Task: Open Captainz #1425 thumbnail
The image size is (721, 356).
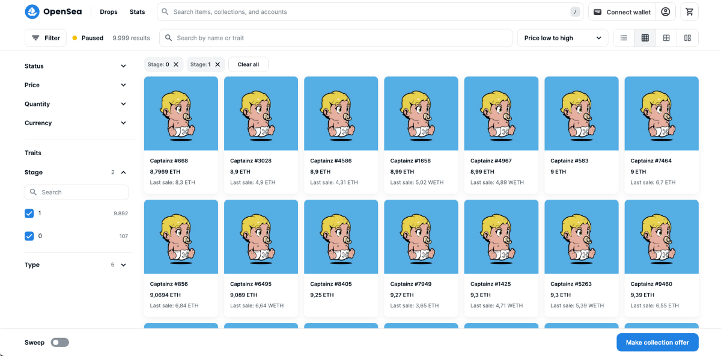Action: pos(501,236)
